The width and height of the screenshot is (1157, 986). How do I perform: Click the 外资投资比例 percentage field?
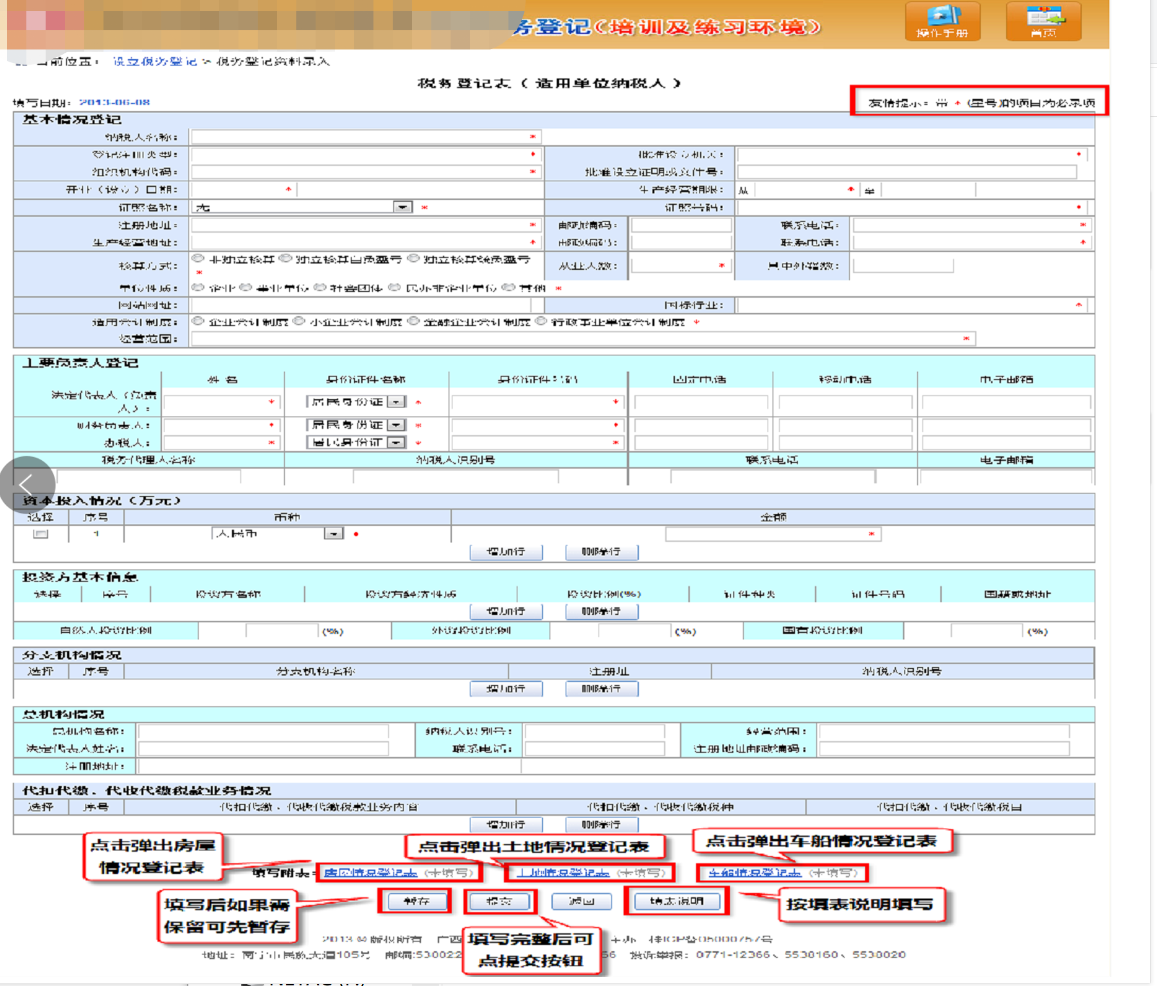coord(634,631)
